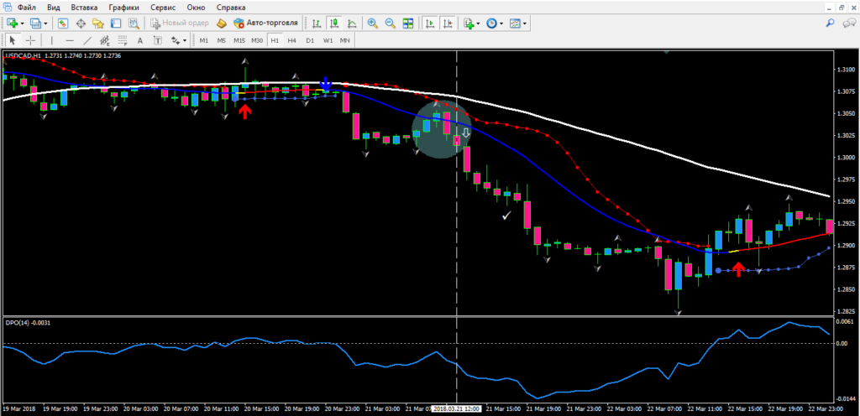The height and width of the screenshot is (416, 860).
Task: Click the tile windows icon
Action: (409, 23)
